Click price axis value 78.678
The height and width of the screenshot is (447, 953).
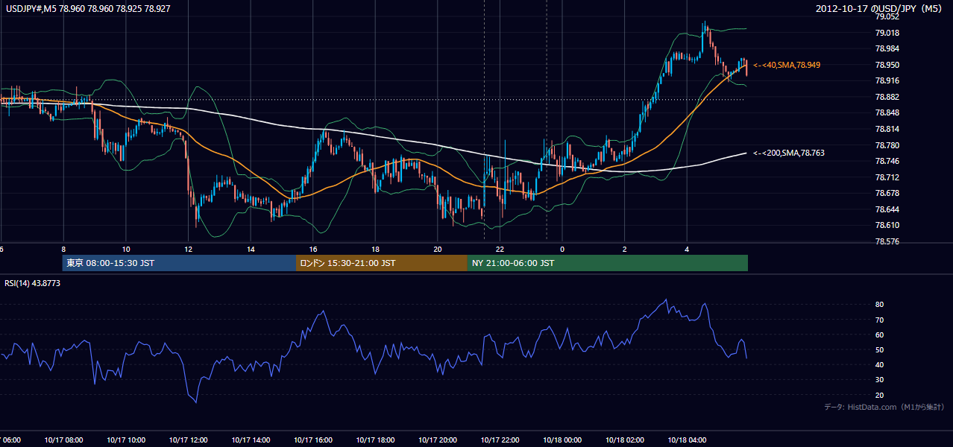887,193
